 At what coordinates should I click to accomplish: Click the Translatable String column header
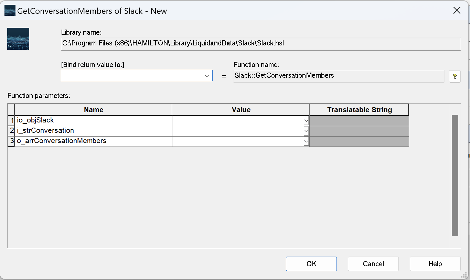[360, 110]
